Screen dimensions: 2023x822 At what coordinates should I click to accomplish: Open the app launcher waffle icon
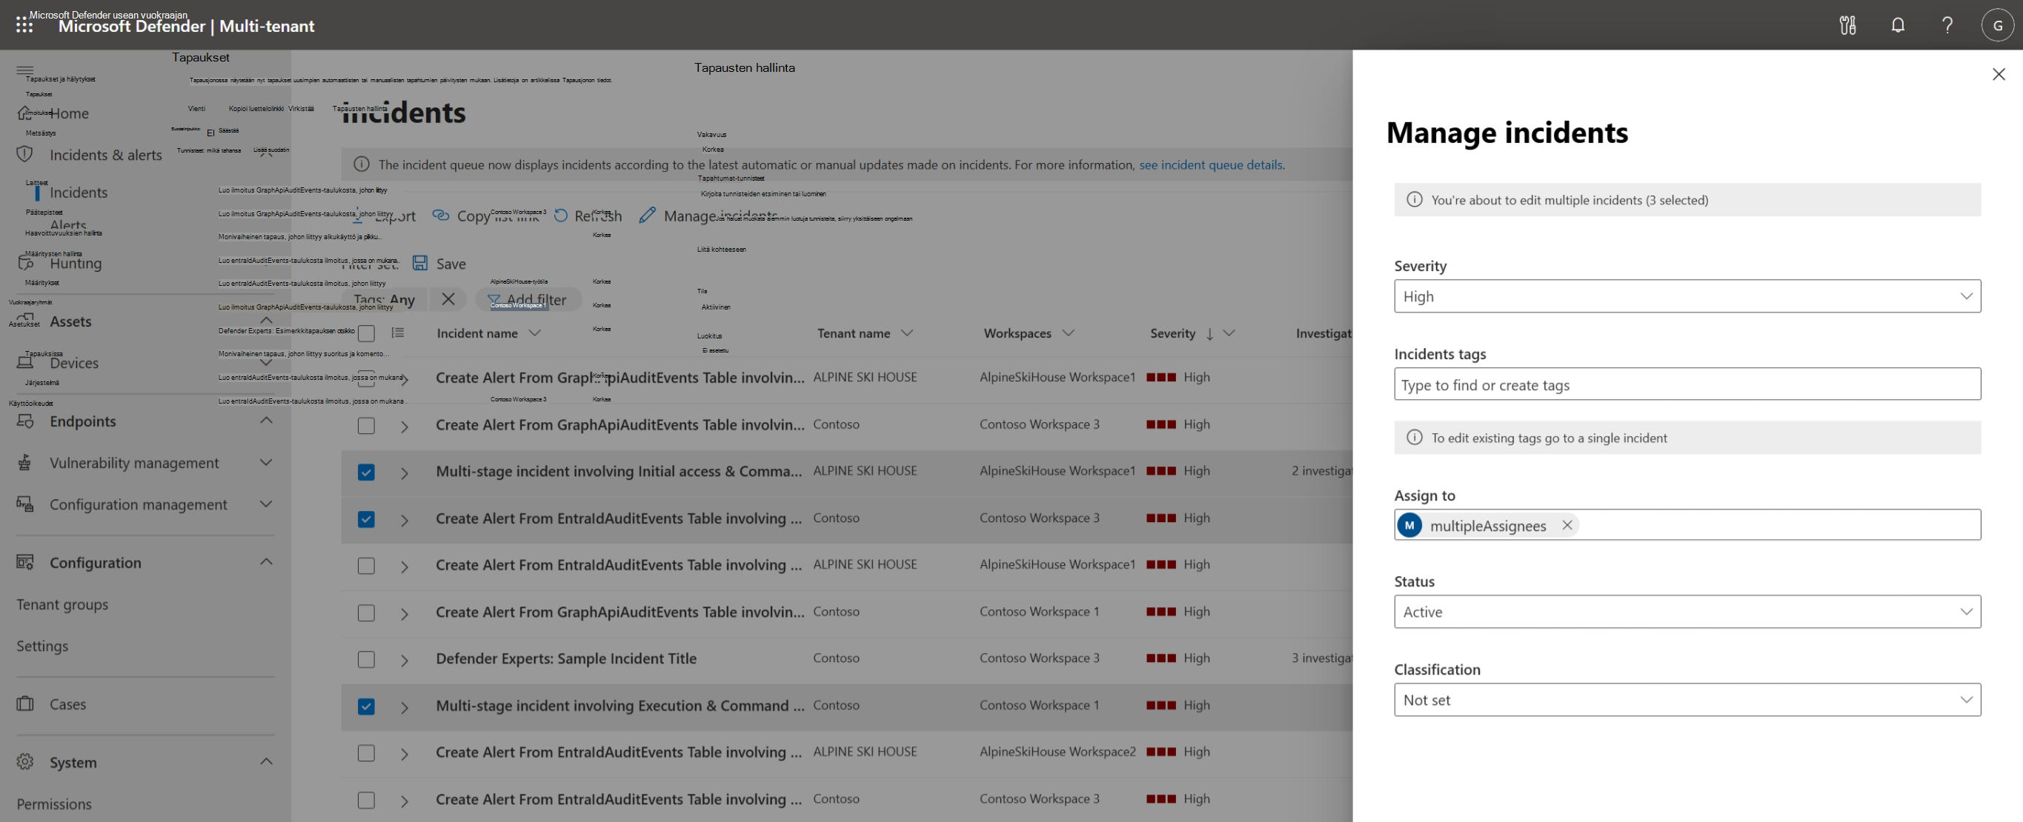[x=24, y=26]
